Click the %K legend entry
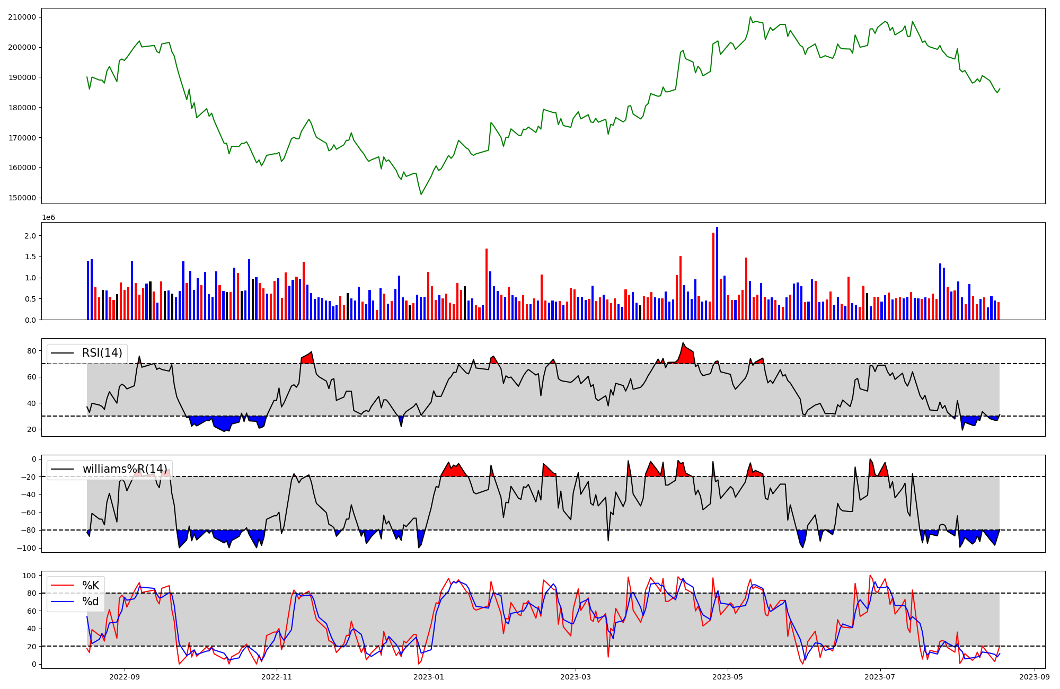 pyautogui.click(x=91, y=586)
